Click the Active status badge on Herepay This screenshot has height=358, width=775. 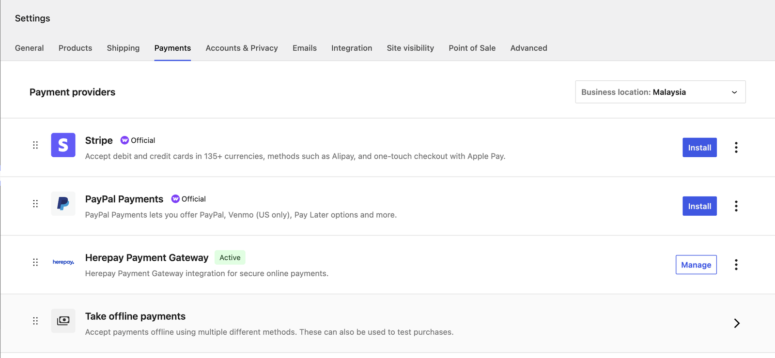click(230, 257)
